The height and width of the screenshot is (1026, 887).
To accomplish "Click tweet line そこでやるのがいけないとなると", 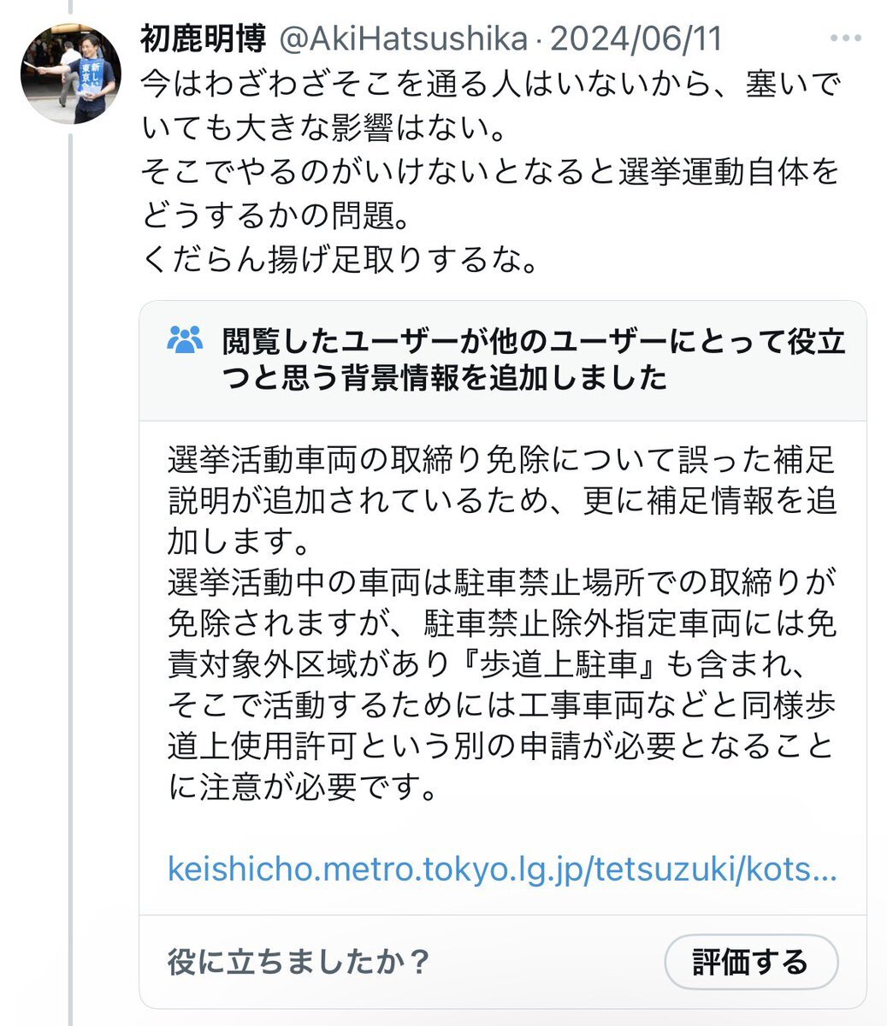I will (x=491, y=172).
